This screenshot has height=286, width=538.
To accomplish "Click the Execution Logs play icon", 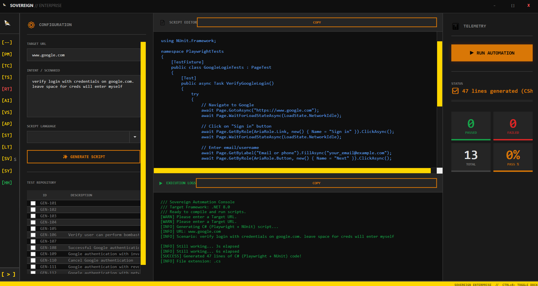I will coord(161,183).
